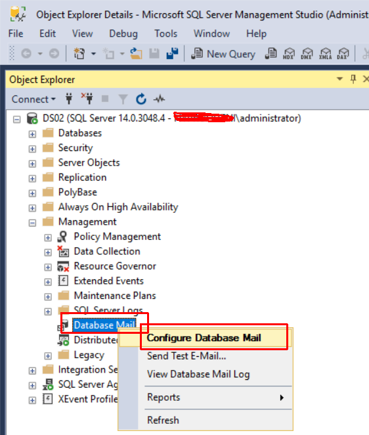
Task: Expand the Data Collection node
Action: coord(48,252)
